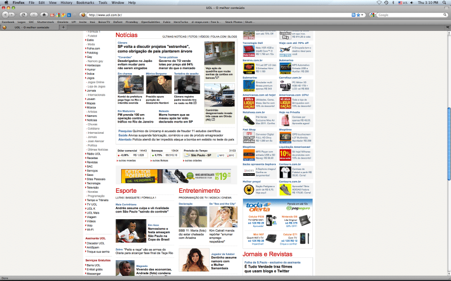The width and height of the screenshot is (451, 281).
Task: Bookmark this page with the star icon
Action: pos(358,15)
